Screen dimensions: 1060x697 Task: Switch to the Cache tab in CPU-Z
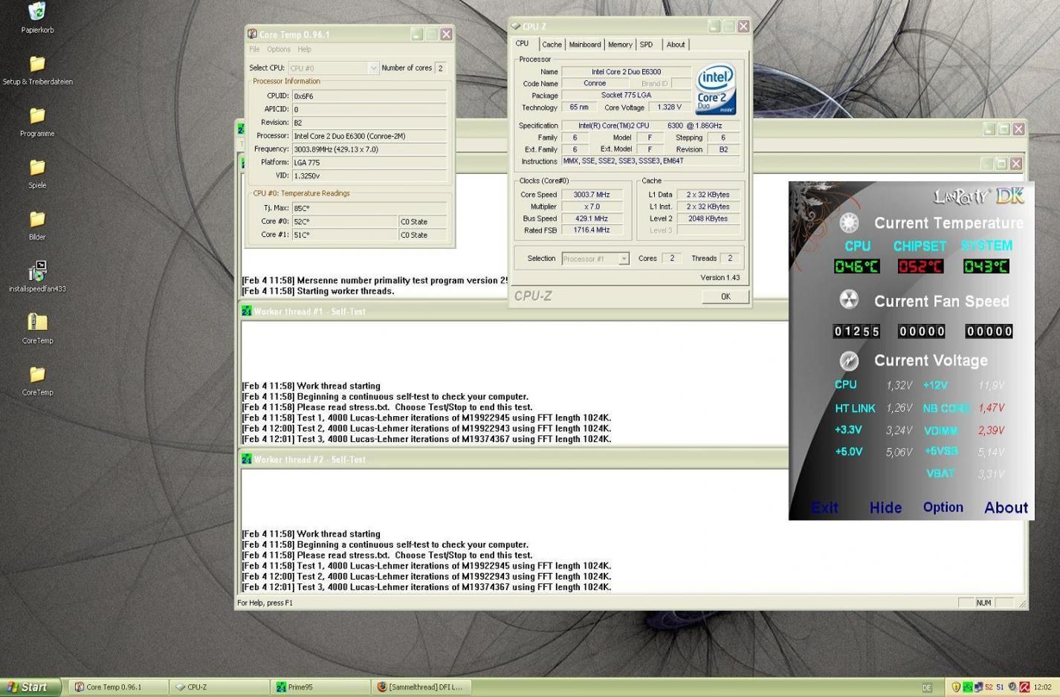552,45
